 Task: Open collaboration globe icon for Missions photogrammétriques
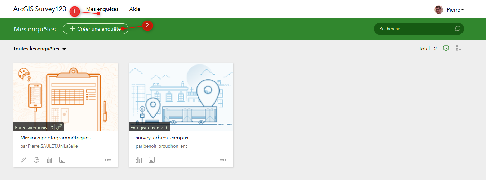[x=36, y=160]
